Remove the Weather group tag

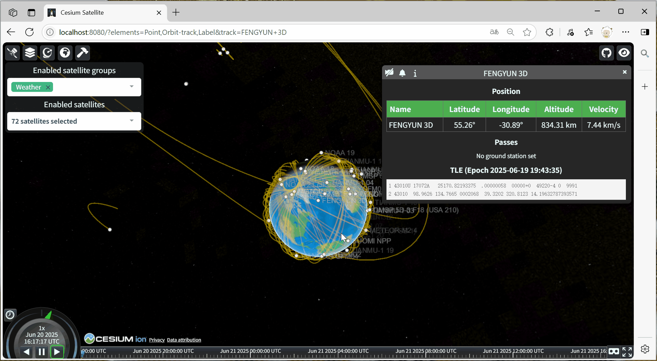(x=48, y=87)
